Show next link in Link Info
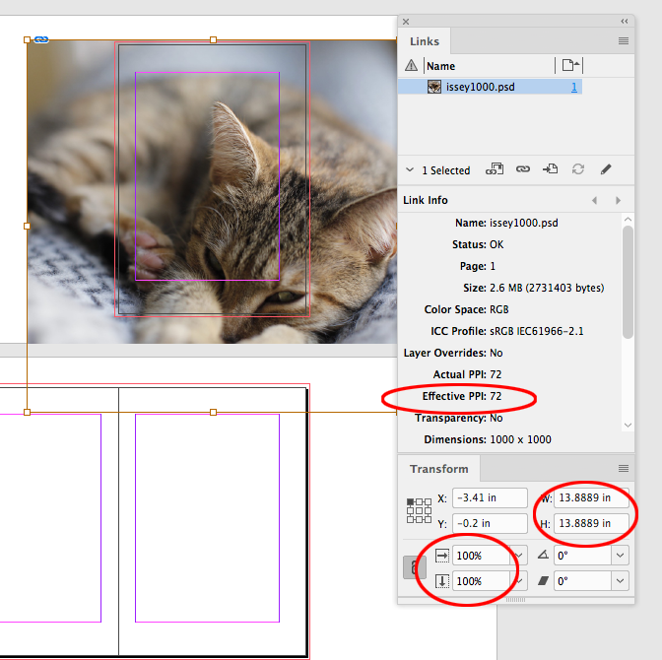Image resolution: width=662 pixels, height=660 pixels. tap(618, 200)
